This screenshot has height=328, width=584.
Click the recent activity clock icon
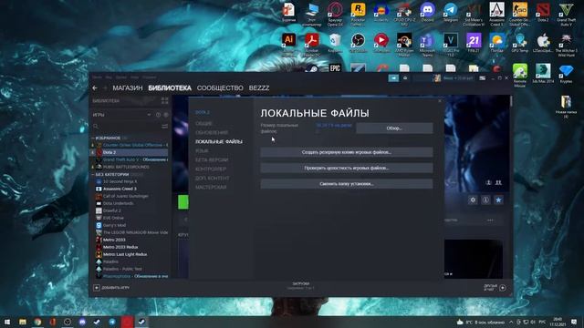click(158, 115)
